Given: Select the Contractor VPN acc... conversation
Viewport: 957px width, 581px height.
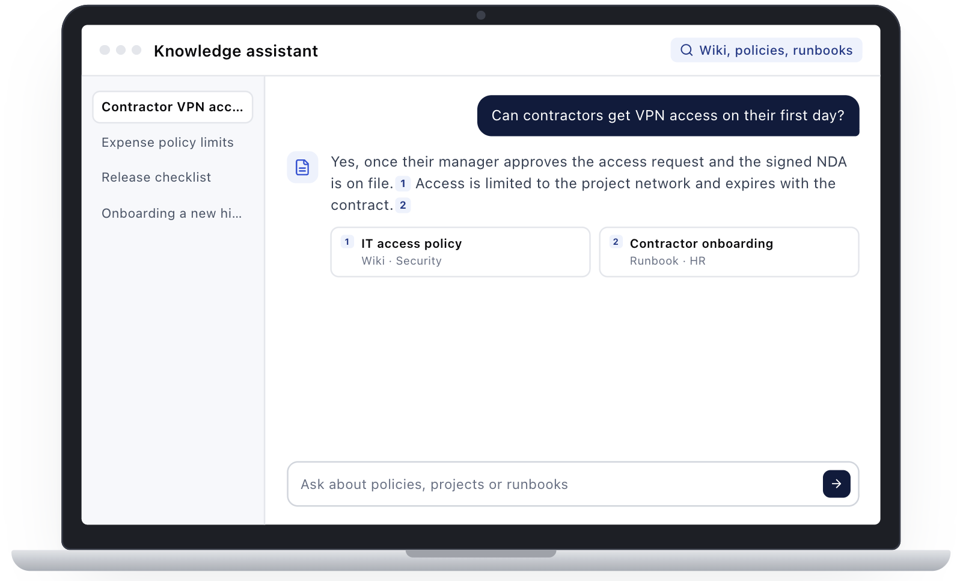Looking at the screenshot, I should point(173,107).
